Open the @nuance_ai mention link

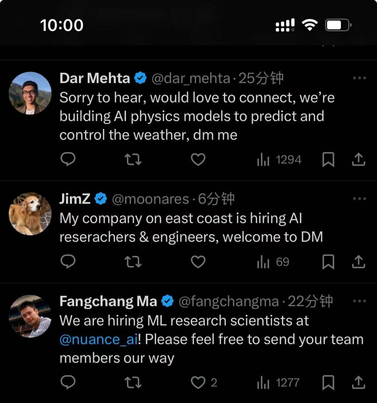pyautogui.click(x=98, y=339)
